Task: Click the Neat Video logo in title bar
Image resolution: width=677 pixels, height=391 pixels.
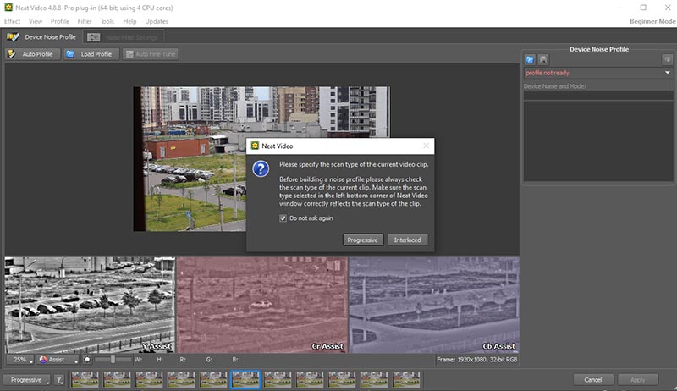Action: tap(8, 8)
